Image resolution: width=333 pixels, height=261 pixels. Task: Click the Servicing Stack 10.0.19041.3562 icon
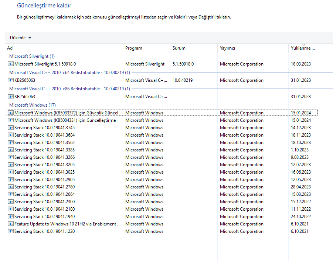[x=11, y=142]
